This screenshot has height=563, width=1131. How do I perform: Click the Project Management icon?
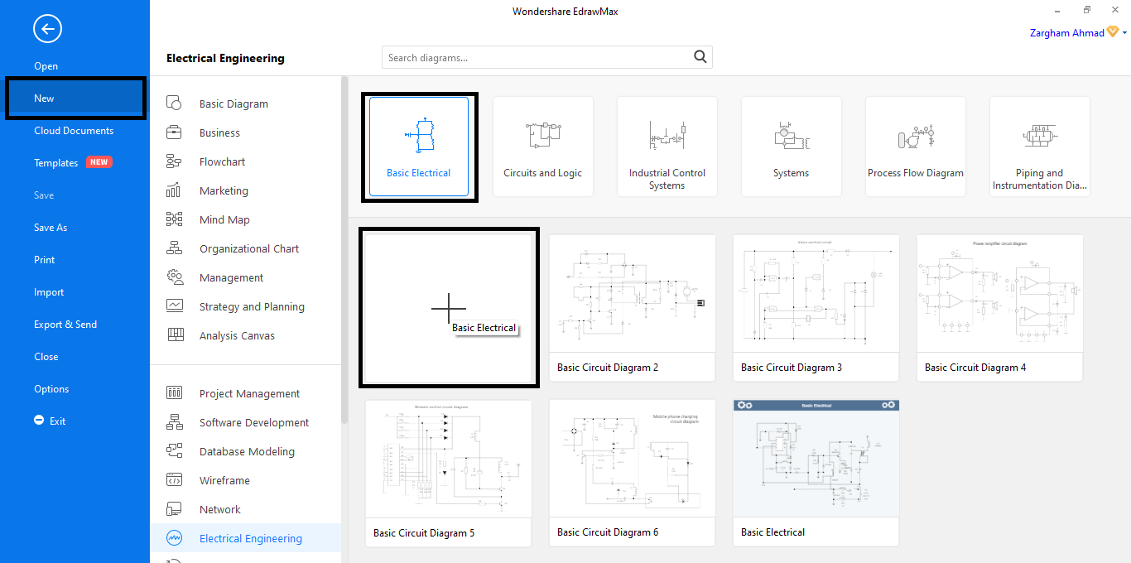174,393
